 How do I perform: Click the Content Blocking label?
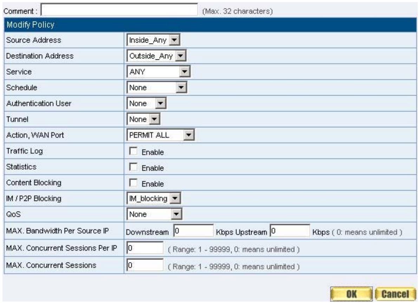(x=34, y=183)
